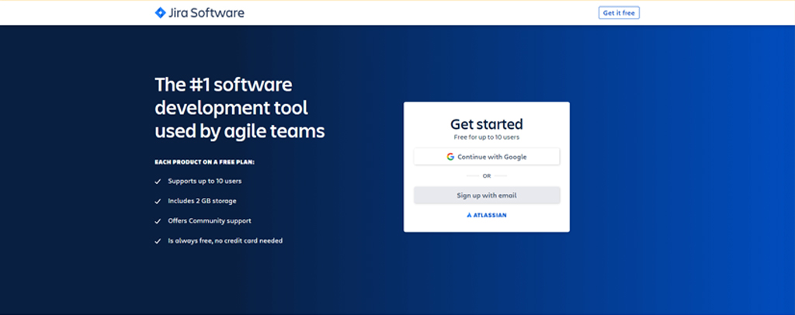The height and width of the screenshot is (315, 795).
Task: Click checkmark beside 'Is always free'
Action: pyautogui.click(x=158, y=241)
